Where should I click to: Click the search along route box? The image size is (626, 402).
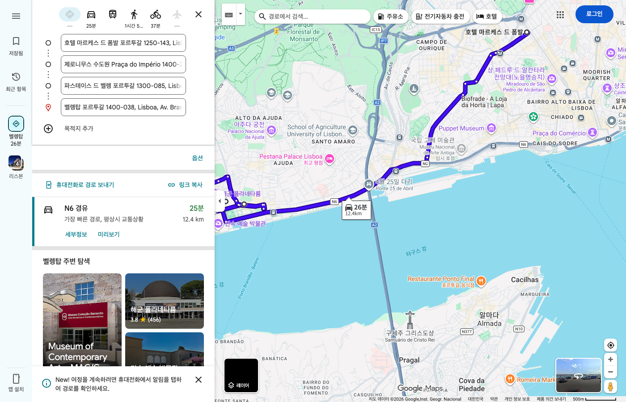point(313,17)
